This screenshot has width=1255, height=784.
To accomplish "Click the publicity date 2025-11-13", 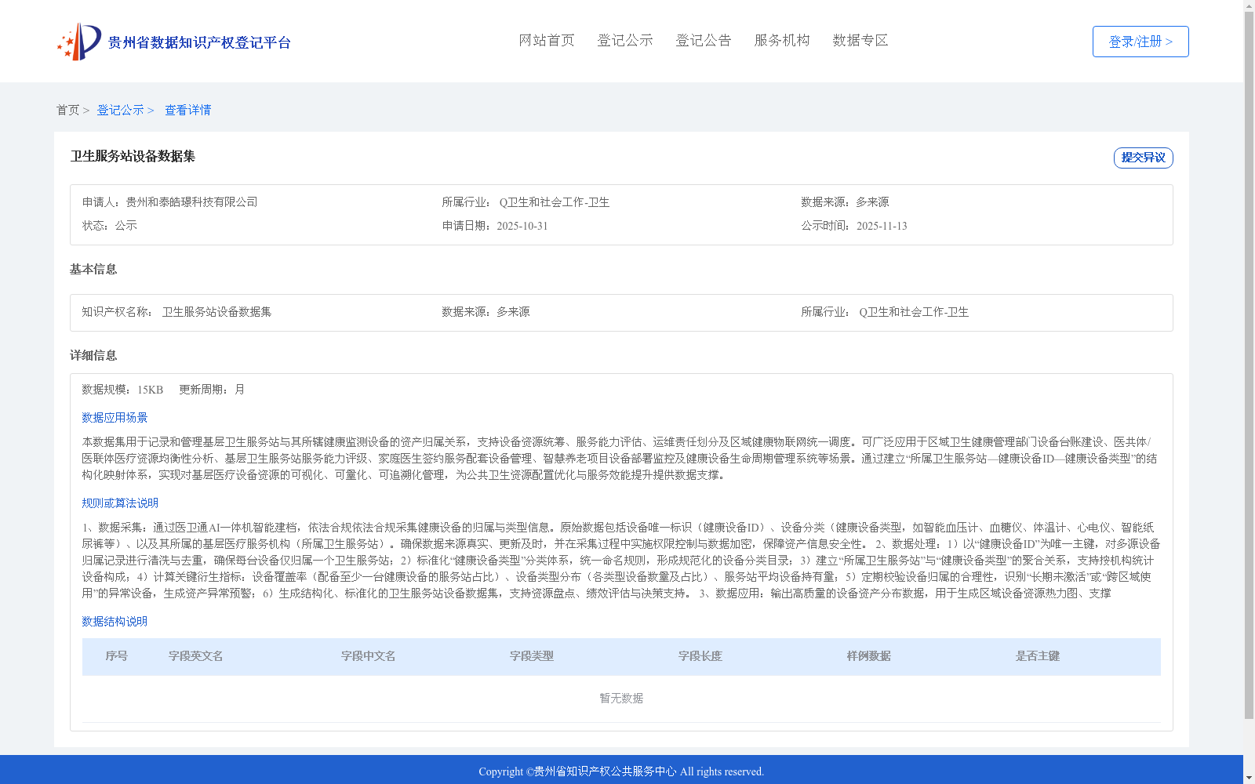I will [x=882, y=226].
